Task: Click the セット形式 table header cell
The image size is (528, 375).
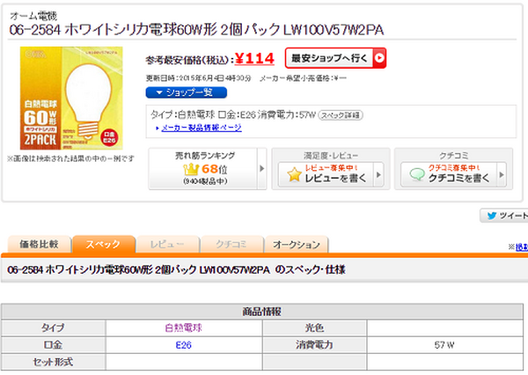Action: (53, 362)
